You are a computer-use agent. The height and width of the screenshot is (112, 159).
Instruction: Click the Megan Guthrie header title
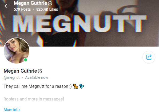click(30, 3)
